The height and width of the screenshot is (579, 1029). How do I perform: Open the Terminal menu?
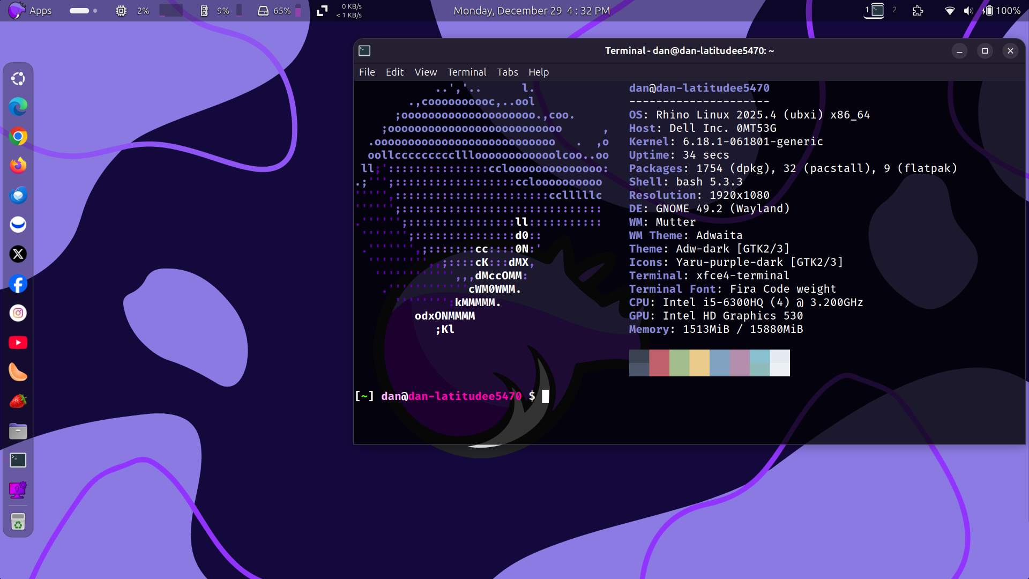466,72
